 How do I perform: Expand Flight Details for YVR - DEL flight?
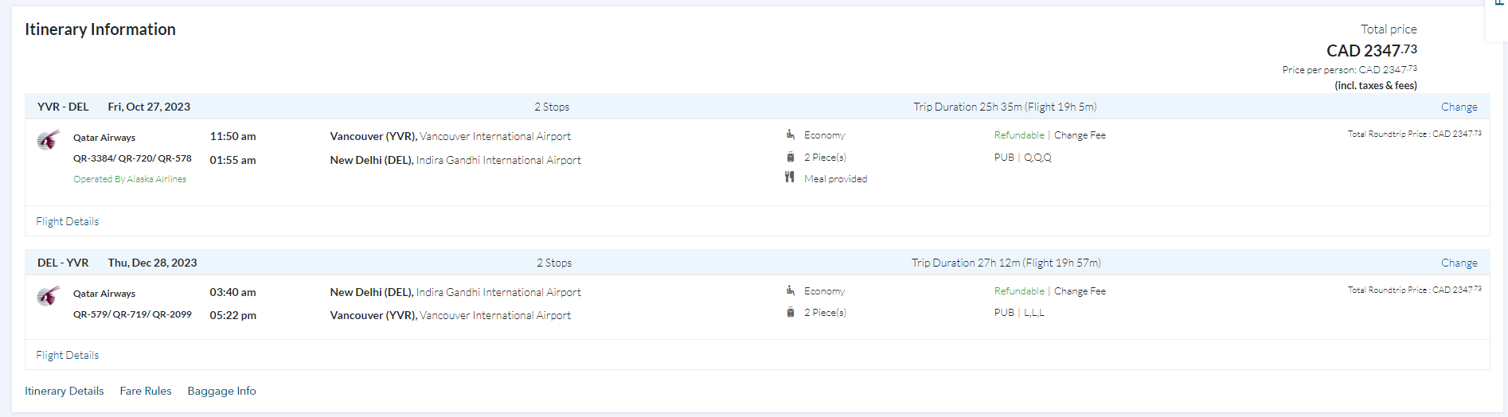(x=67, y=221)
